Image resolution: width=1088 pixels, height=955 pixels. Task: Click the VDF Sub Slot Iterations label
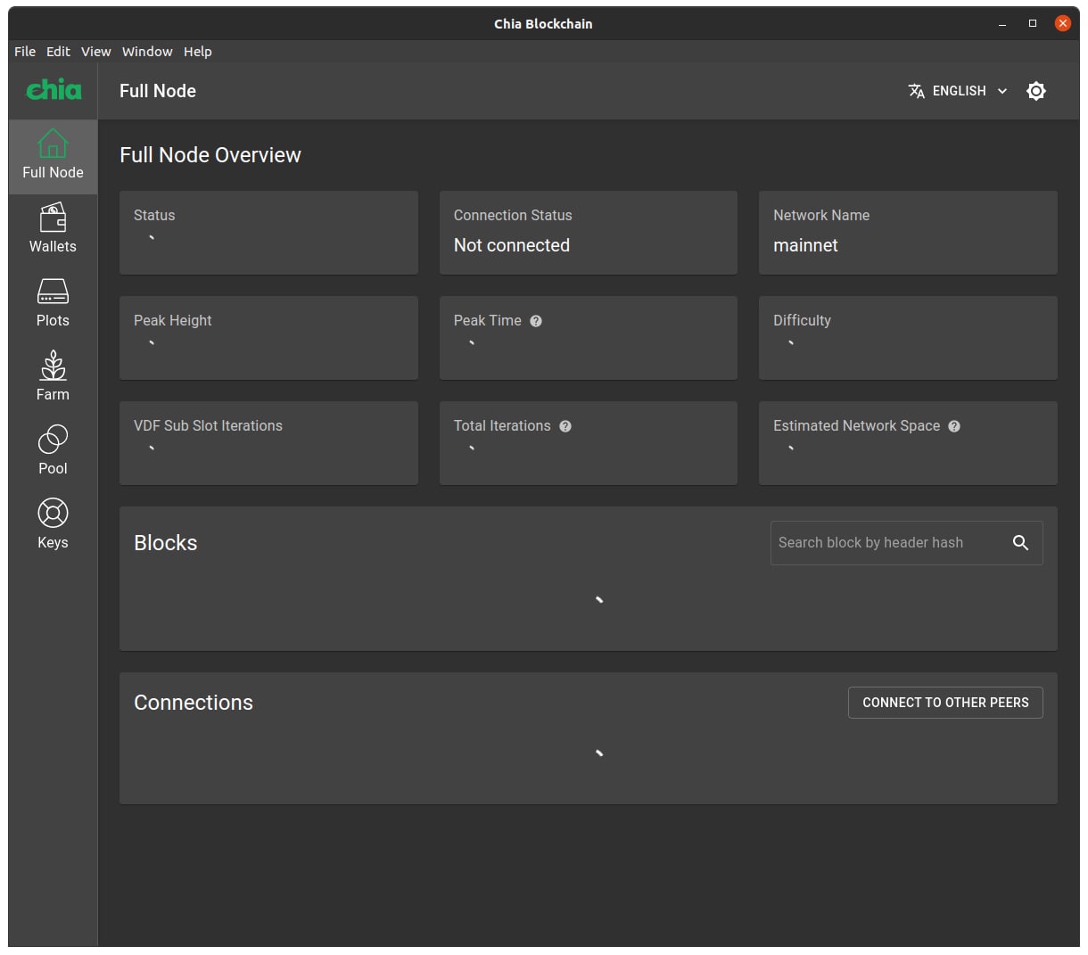208,425
